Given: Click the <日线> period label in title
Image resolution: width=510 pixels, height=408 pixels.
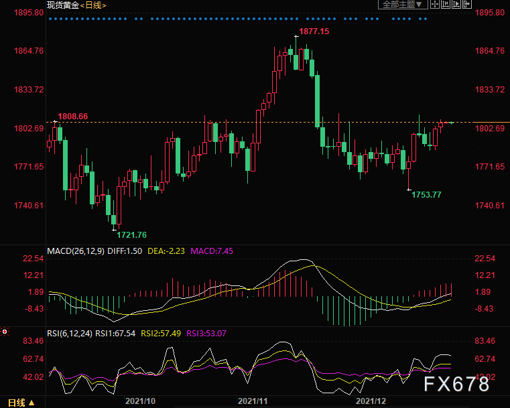Looking at the screenshot, I should click(x=93, y=5).
